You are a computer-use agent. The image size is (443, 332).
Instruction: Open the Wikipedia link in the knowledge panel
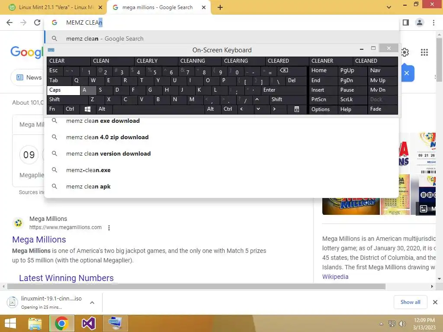pyautogui.click(x=335, y=277)
